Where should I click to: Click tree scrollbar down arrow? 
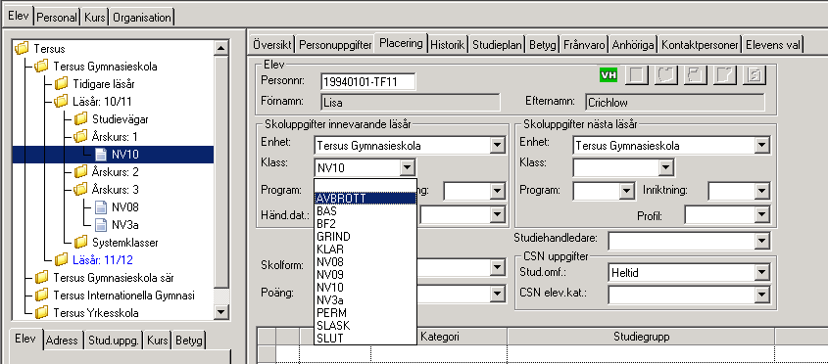click(221, 312)
